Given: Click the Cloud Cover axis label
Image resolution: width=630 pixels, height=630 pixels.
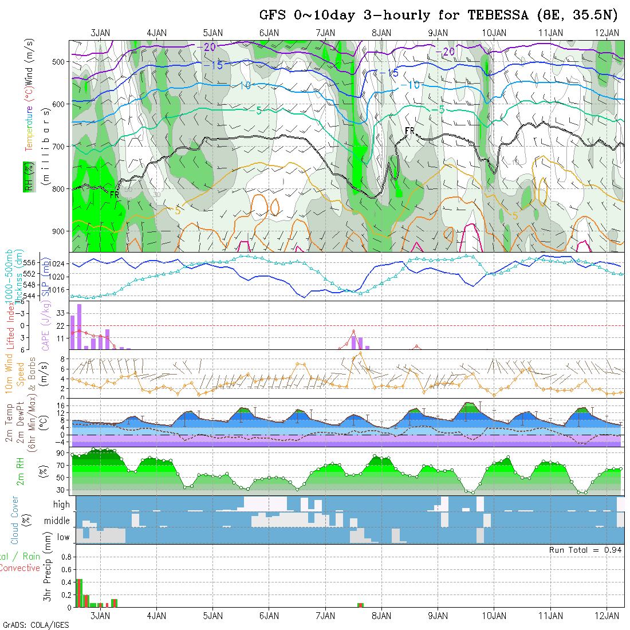Looking at the screenshot, I should (15, 519).
